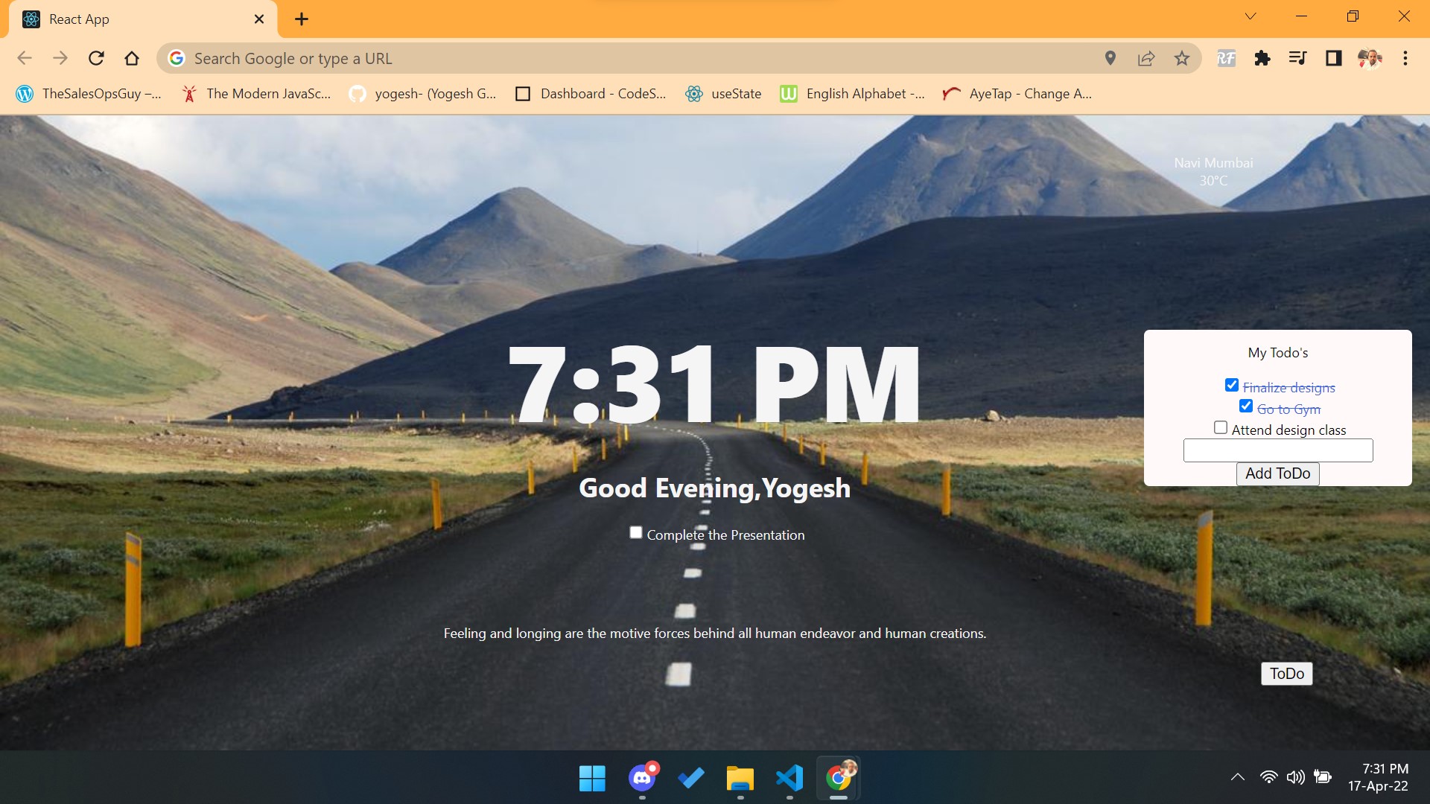Open the useState bookmark
1430x804 pixels.
click(723, 94)
